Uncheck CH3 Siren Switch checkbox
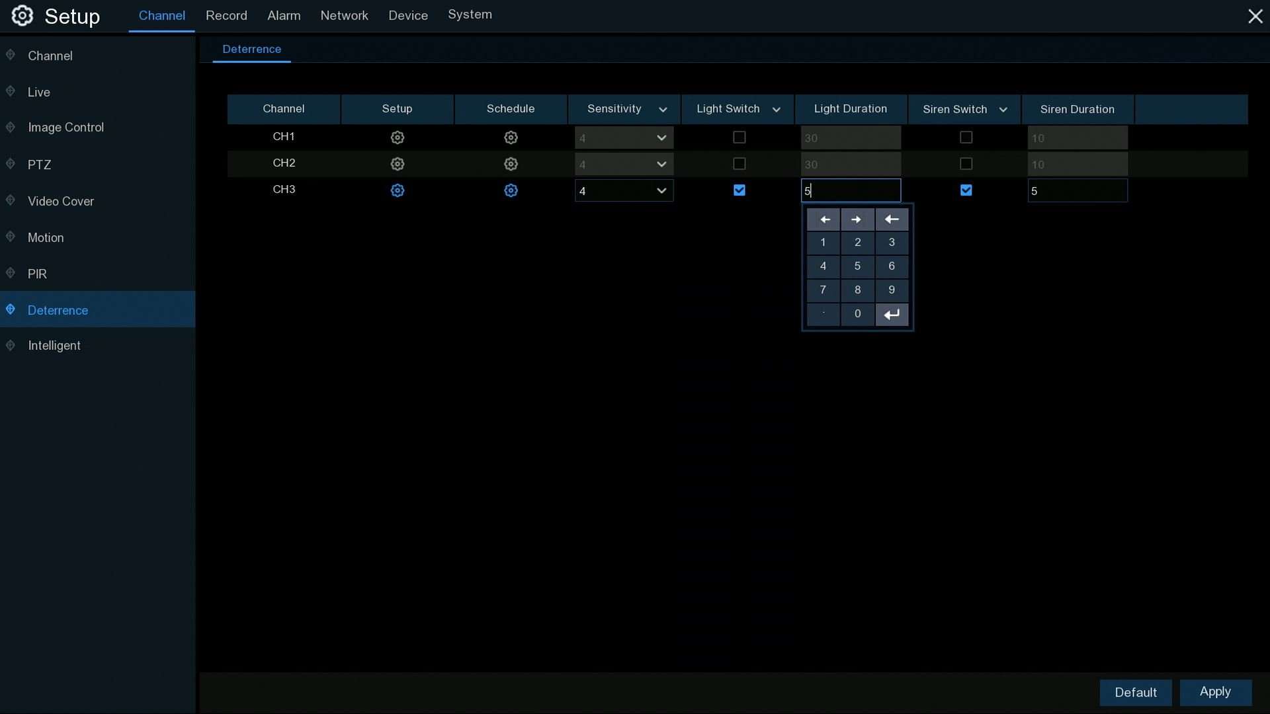The image size is (1270, 714). click(966, 190)
